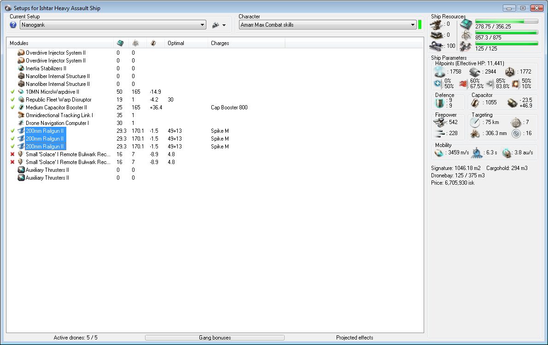Viewport: 548px width, 345px height.
Task: Select the Republic Fleet Warp Disruptor icon
Action: point(21,100)
